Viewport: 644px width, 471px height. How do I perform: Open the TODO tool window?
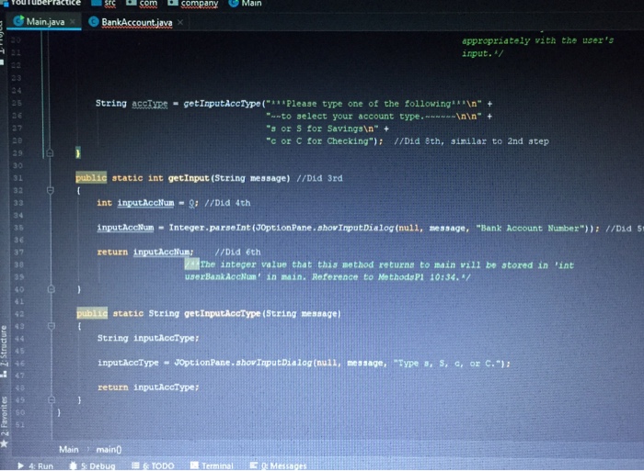point(153,465)
